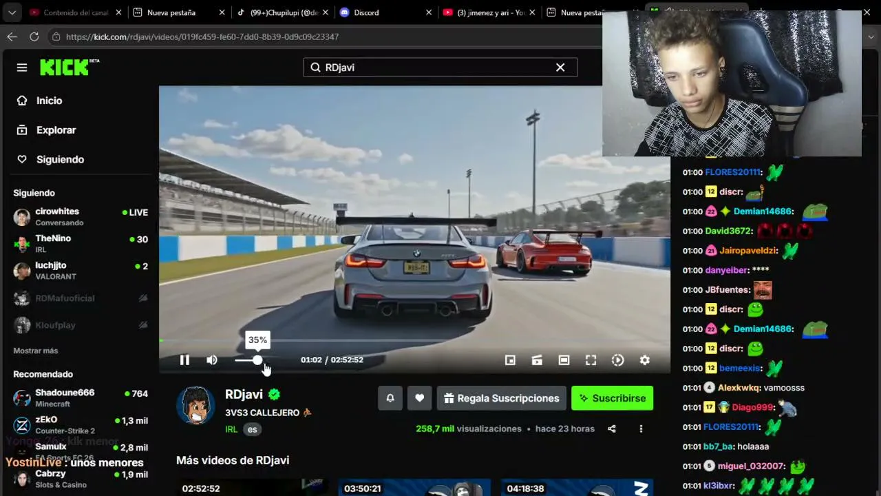Enable picture-in-picture mini player
The width and height of the screenshot is (881, 496).
[510, 360]
